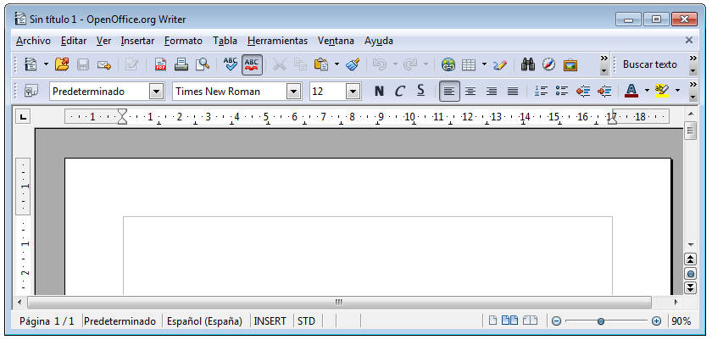Click the Export as PDF icon
712x340 pixels.
(160, 64)
